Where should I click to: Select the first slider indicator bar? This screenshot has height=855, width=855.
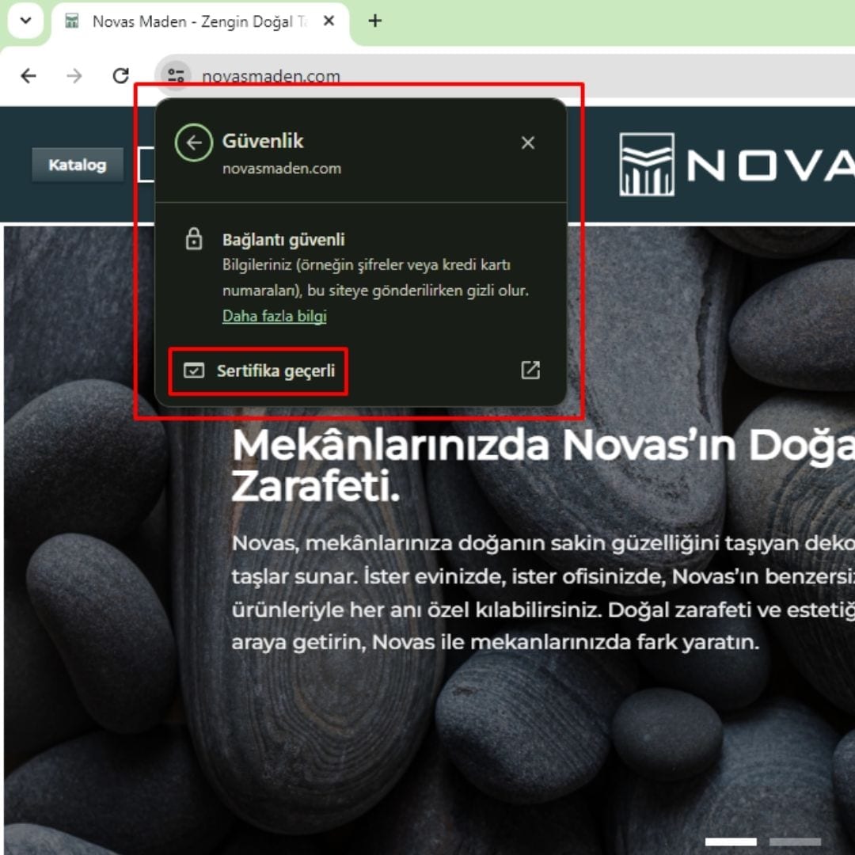(x=731, y=842)
